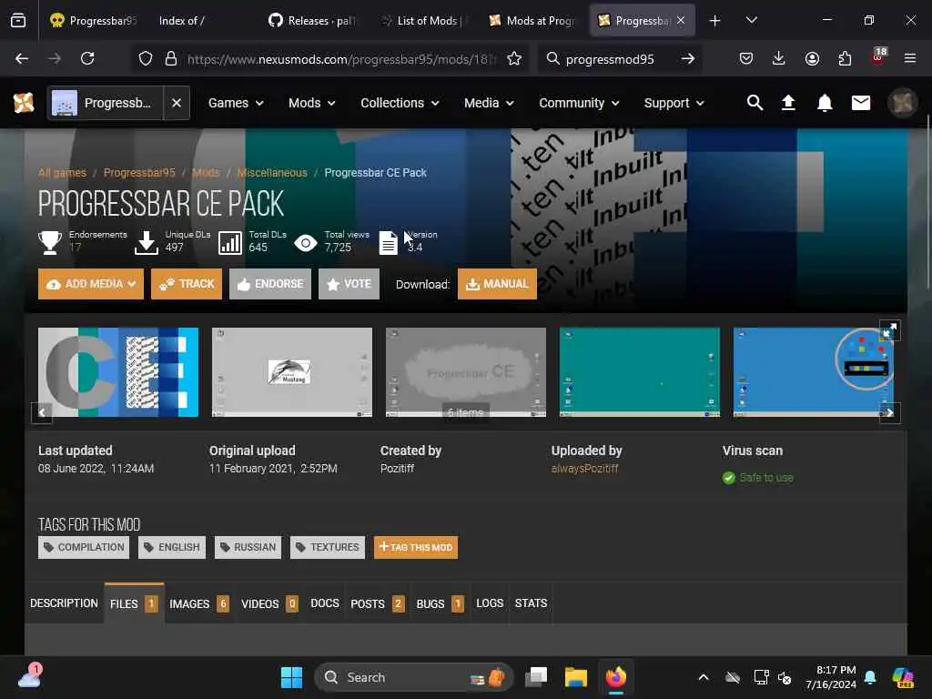932x699 pixels.
Task: Switch to the Description tab
Action: click(x=64, y=603)
